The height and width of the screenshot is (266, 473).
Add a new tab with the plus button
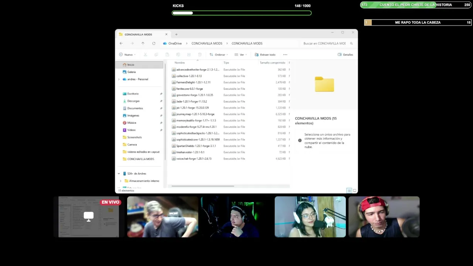[176, 34]
